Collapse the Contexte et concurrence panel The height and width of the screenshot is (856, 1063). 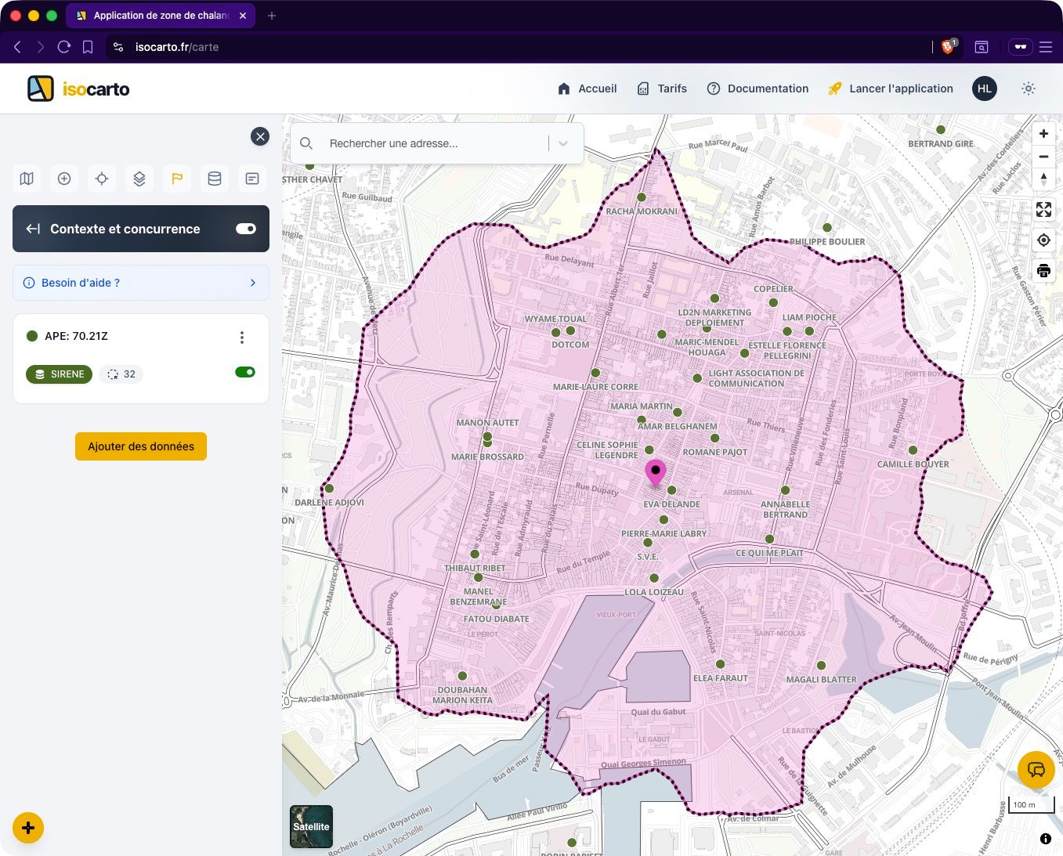[33, 229]
